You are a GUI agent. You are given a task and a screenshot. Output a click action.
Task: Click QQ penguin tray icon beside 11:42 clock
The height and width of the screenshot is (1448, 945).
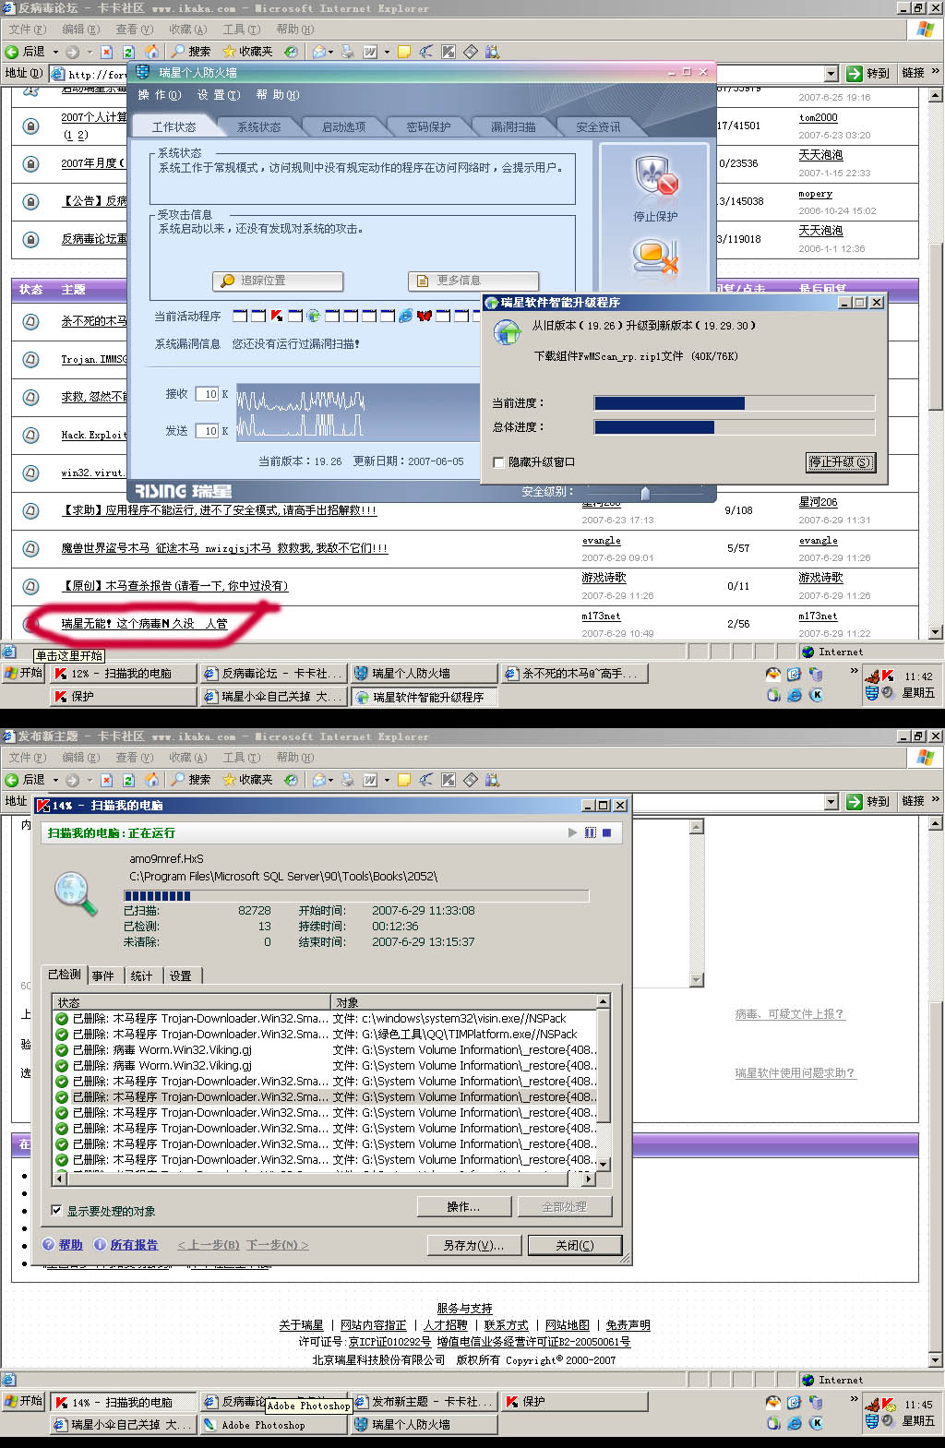point(773,675)
